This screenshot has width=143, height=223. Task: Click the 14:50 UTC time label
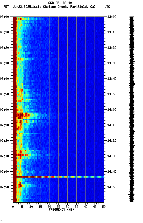point(112,187)
